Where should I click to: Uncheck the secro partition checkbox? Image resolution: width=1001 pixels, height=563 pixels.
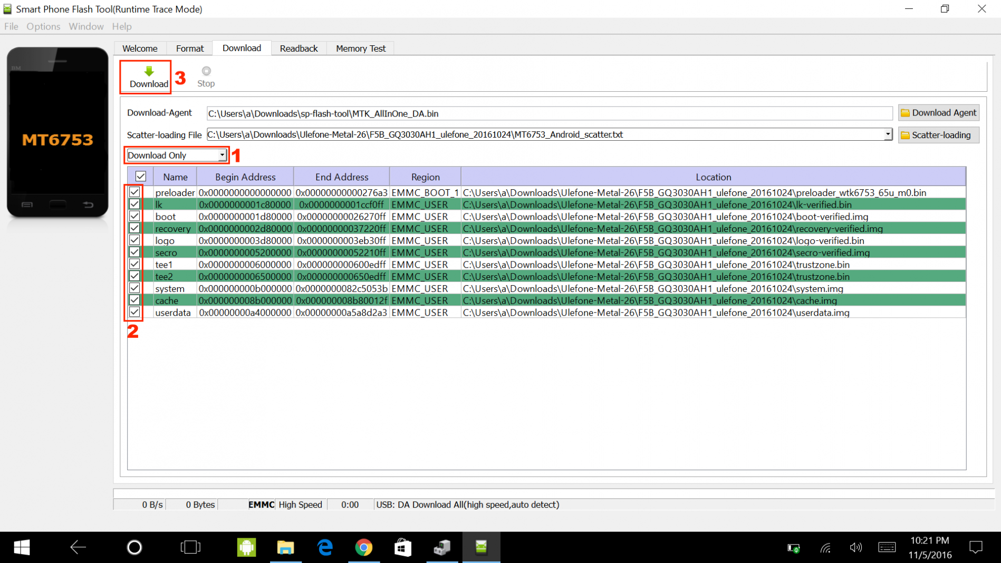point(134,253)
